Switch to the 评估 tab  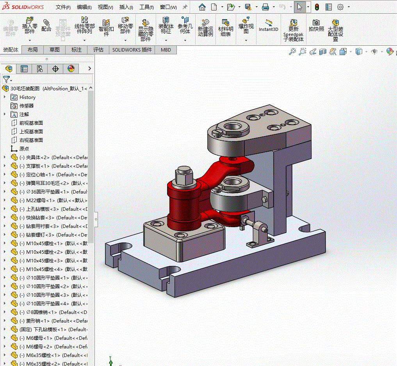pos(98,50)
